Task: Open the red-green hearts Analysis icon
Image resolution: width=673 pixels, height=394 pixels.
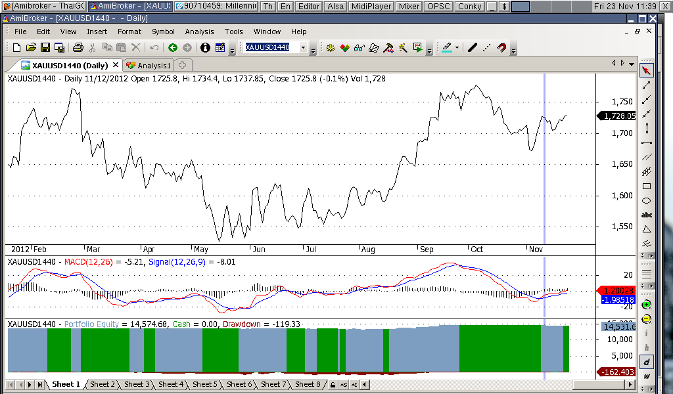Action: coord(344,47)
